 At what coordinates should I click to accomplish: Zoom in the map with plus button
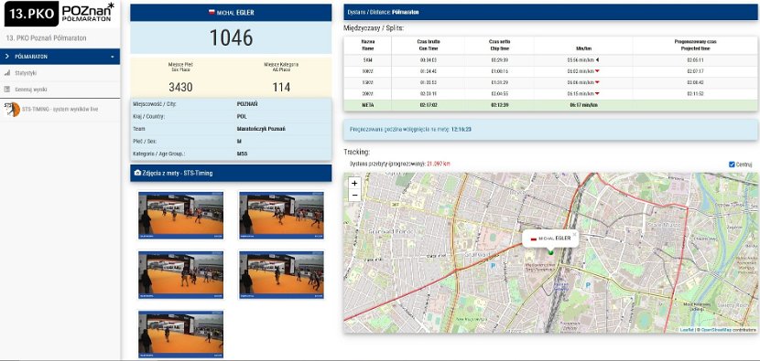point(354,184)
